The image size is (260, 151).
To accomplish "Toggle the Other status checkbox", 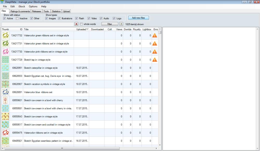I will pos(31,18).
